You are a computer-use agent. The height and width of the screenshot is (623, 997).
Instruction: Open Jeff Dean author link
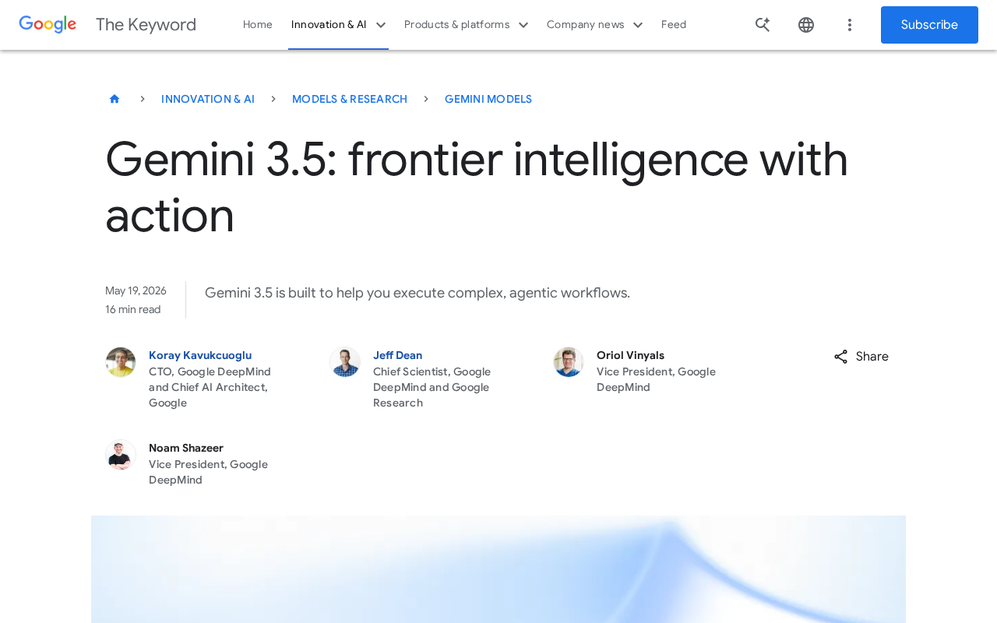click(x=397, y=355)
